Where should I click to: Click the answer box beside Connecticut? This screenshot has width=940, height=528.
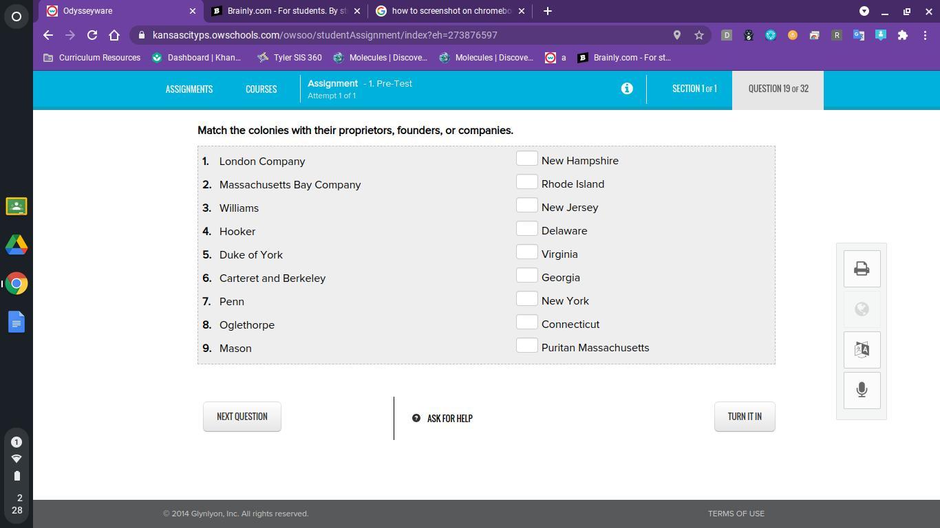(527, 322)
